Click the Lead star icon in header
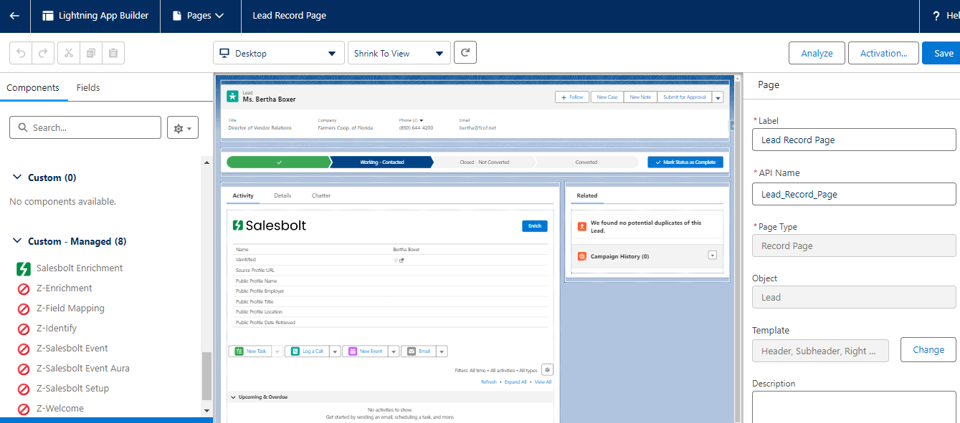The height and width of the screenshot is (423, 960). pos(232,96)
